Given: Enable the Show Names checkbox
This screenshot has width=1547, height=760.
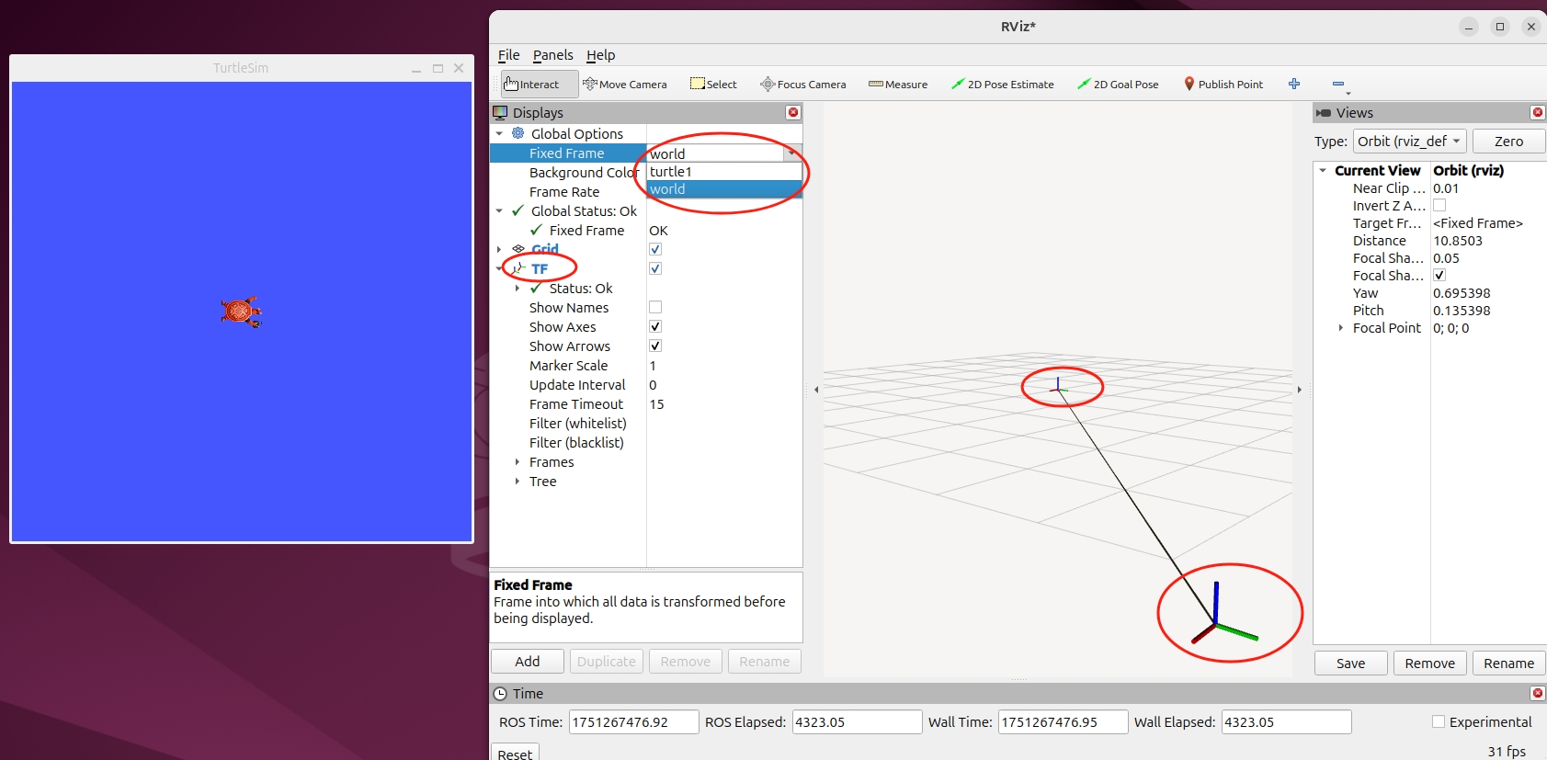Looking at the screenshot, I should click(655, 307).
